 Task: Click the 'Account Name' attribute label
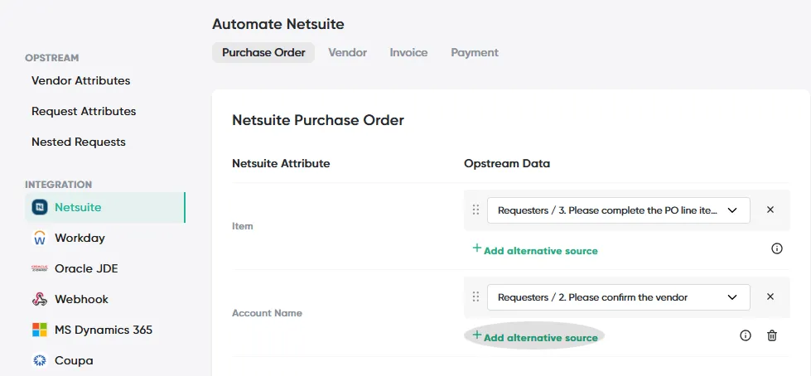(267, 313)
